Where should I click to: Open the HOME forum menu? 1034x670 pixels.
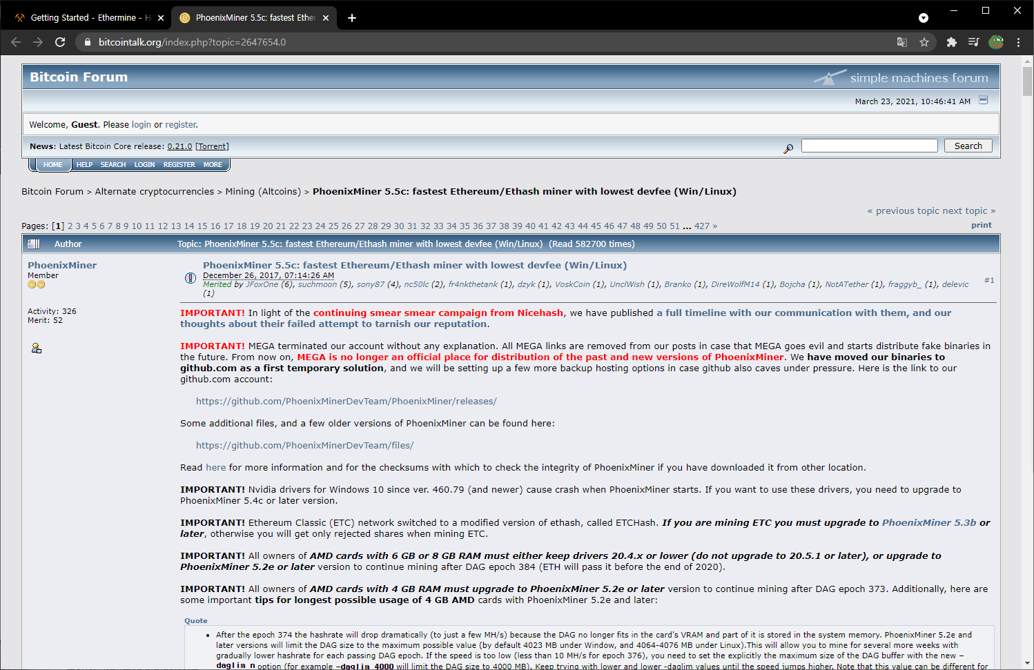(x=52, y=165)
